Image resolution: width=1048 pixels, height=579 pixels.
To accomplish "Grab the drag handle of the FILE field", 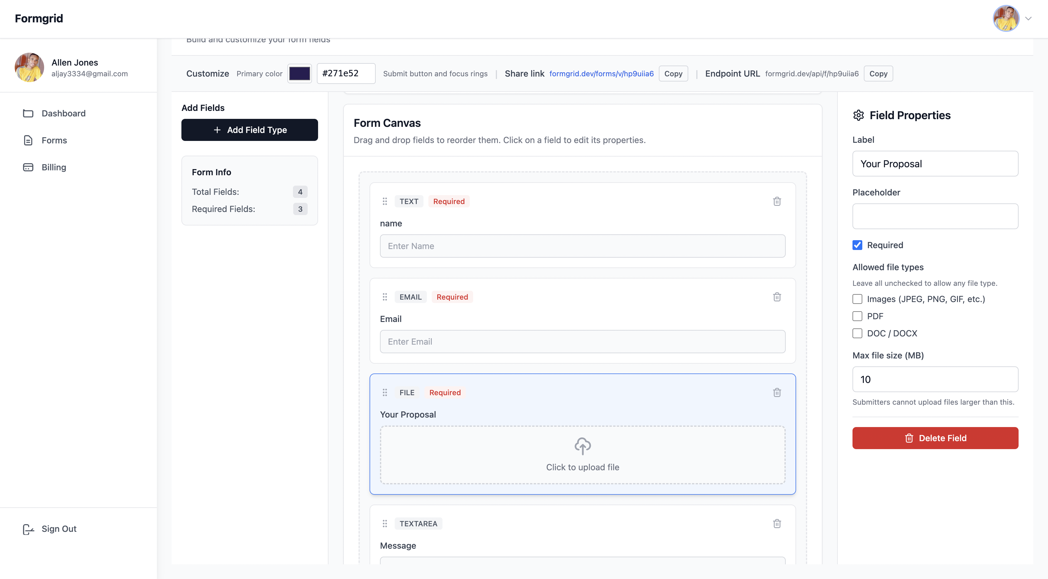I will point(385,392).
